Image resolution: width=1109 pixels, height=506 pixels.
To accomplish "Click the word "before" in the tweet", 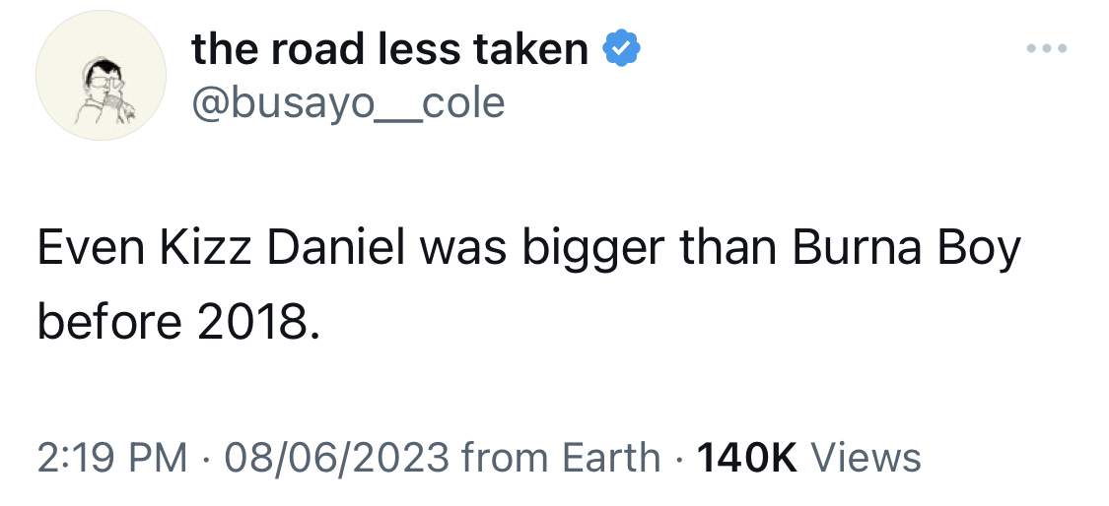I will tap(109, 322).
